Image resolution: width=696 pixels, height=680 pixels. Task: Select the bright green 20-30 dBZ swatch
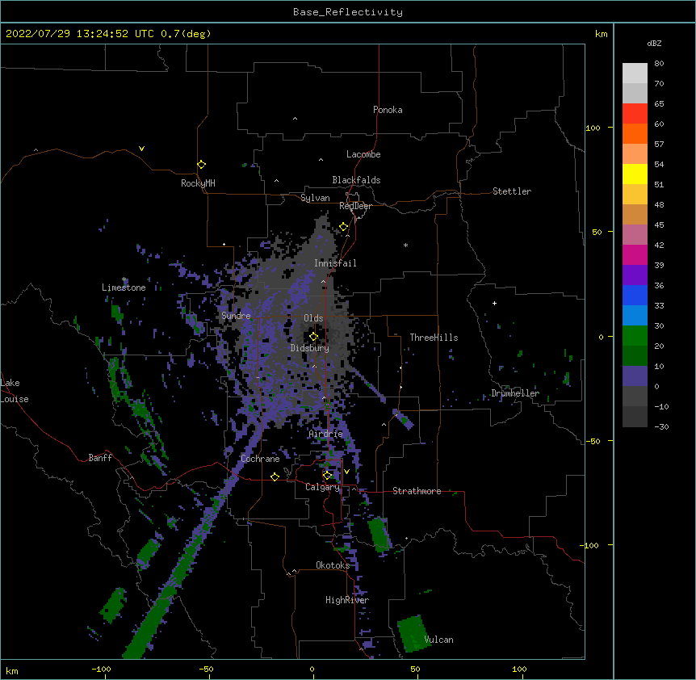coord(635,336)
